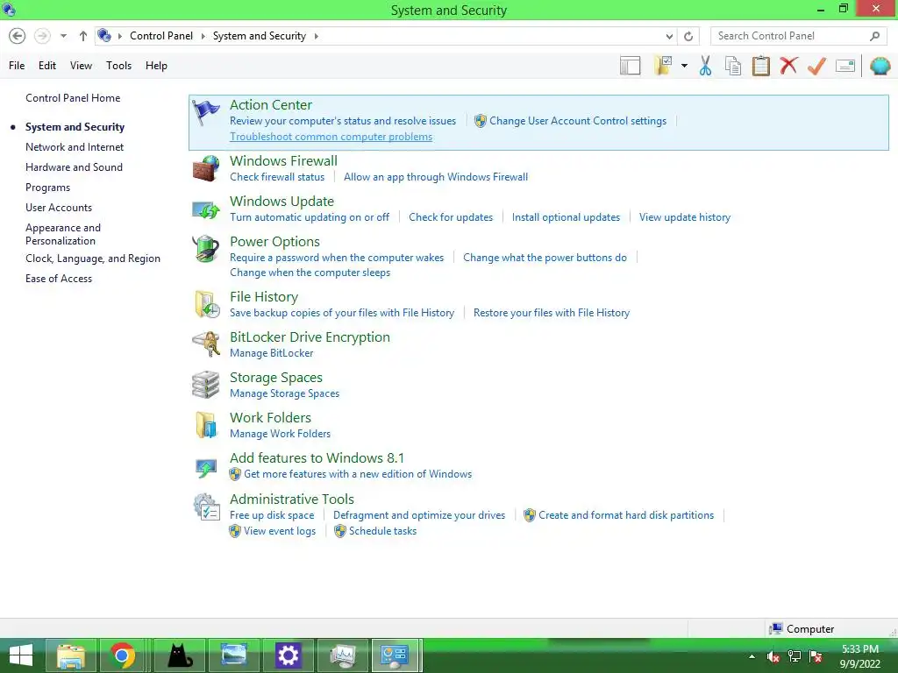Open the Tools menu
The height and width of the screenshot is (673, 898).
pyautogui.click(x=118, y=66)
